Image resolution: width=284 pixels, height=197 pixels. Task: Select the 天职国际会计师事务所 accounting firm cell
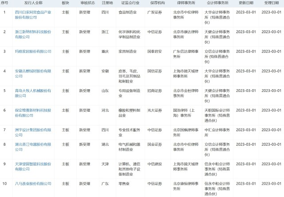click(x=217, y=115)
